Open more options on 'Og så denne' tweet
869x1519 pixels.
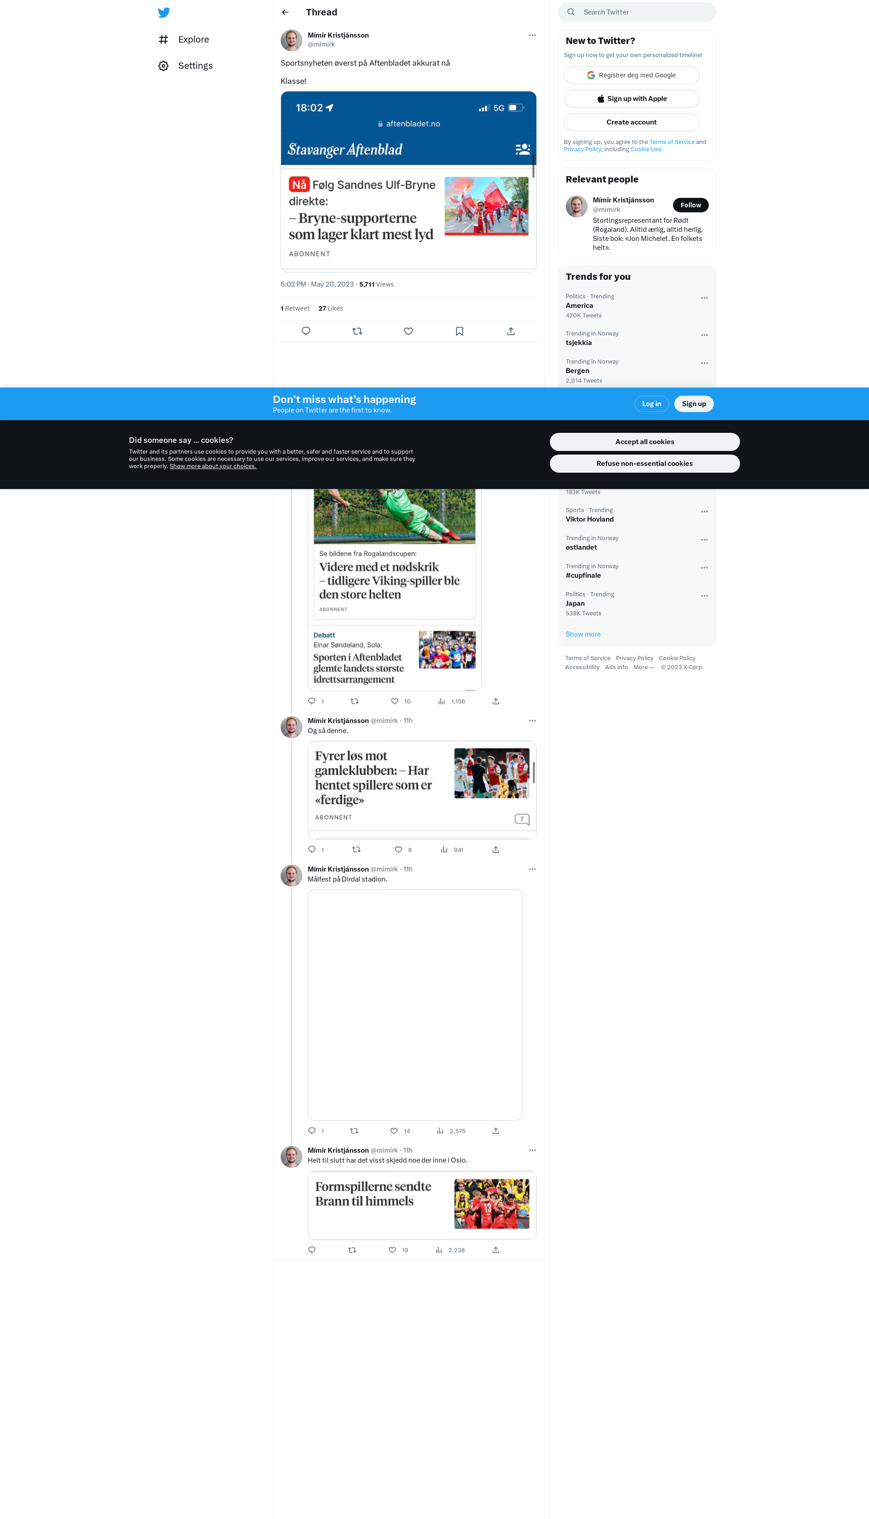532,720
